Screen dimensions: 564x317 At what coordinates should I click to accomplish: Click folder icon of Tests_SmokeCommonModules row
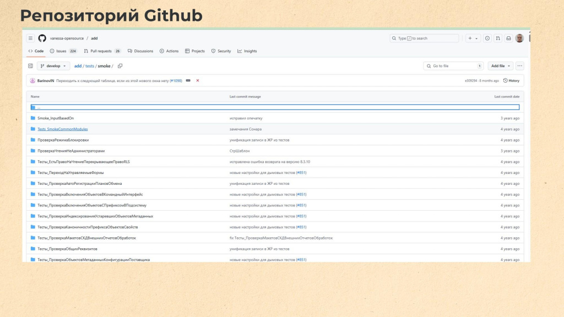(32, 129)
